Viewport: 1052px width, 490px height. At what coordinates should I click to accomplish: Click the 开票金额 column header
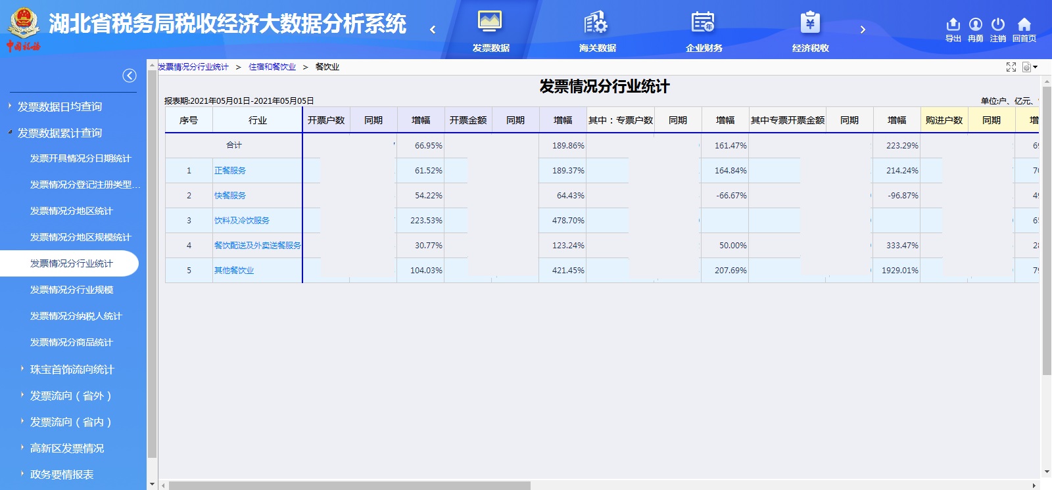468,120
